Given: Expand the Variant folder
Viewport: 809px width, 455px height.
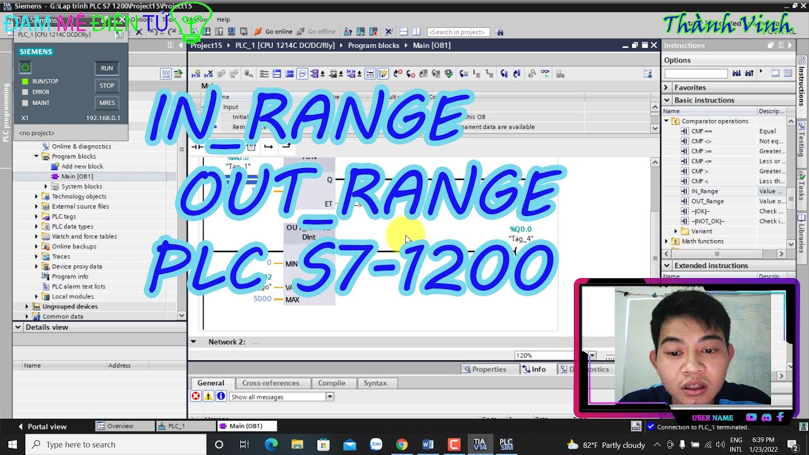Looking at the screenshot, I should click(676, 231).
